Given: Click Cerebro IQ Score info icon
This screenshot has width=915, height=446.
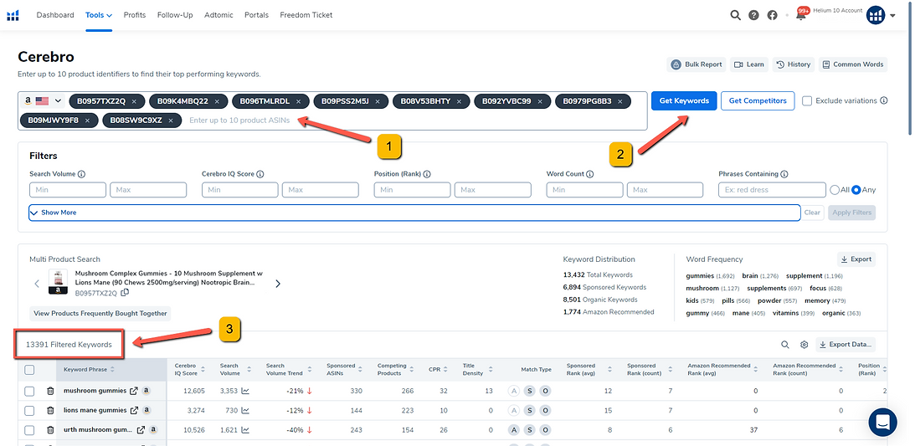Looking at the screenshot, I should (x=260, y=174).
